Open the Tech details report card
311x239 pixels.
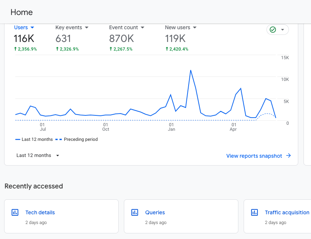61,217
